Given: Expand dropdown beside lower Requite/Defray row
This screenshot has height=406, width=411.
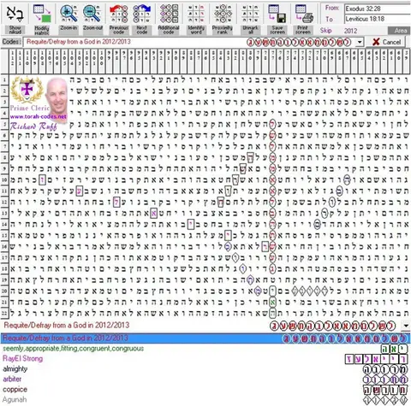Looking at the screenshot, I should click(x=406, y=326).
